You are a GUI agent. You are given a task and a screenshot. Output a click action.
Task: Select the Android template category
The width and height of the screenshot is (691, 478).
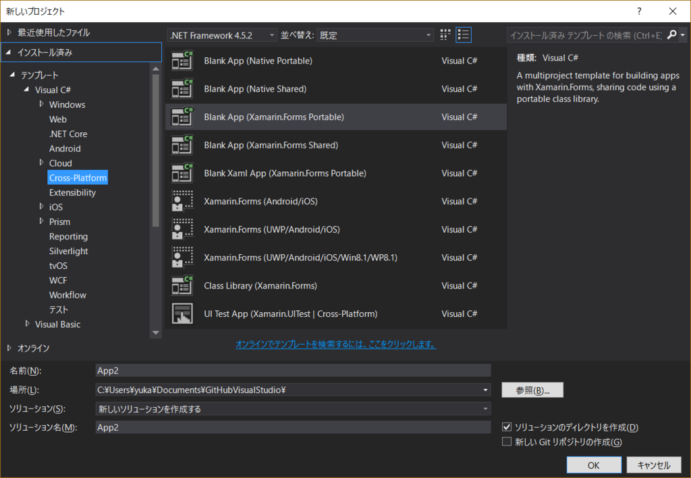(65, 149)
